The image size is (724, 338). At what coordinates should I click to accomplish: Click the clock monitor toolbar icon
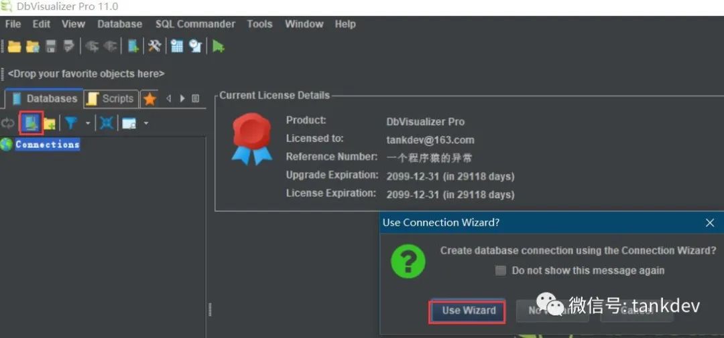[x=195, y=46]
